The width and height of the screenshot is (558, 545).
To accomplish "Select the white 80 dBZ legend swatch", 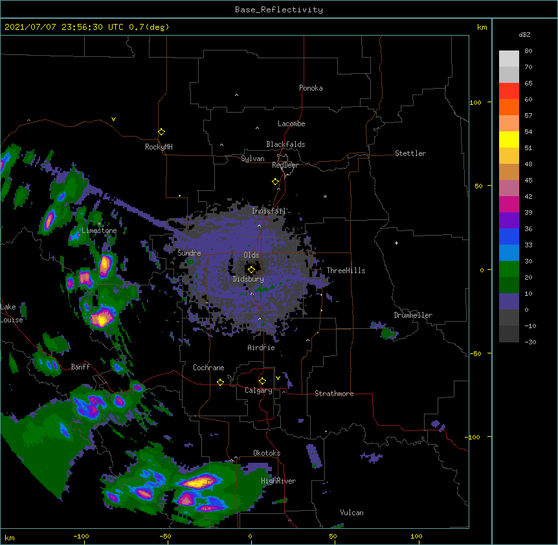I will click(x=509, y=59).
